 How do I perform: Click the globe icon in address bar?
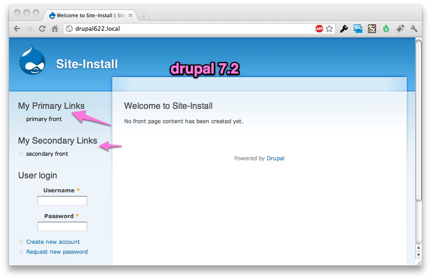[x=69, y=28]
